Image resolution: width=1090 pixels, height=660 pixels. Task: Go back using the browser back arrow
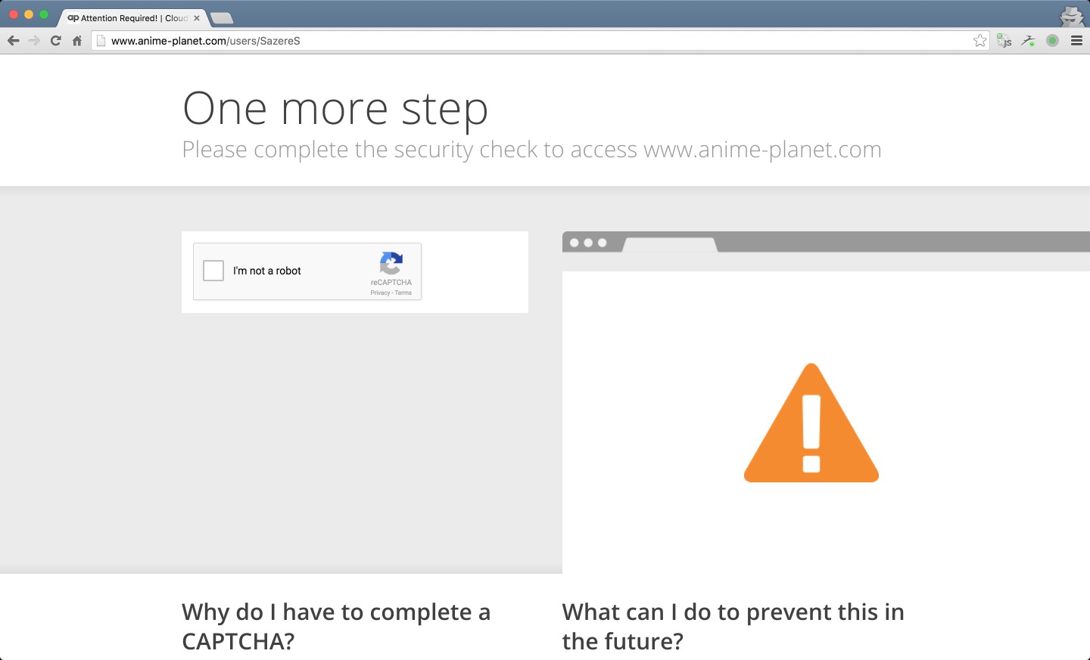coord(13,41)
